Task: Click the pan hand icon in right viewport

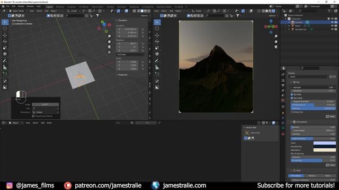Action: [x=276, y=41]
